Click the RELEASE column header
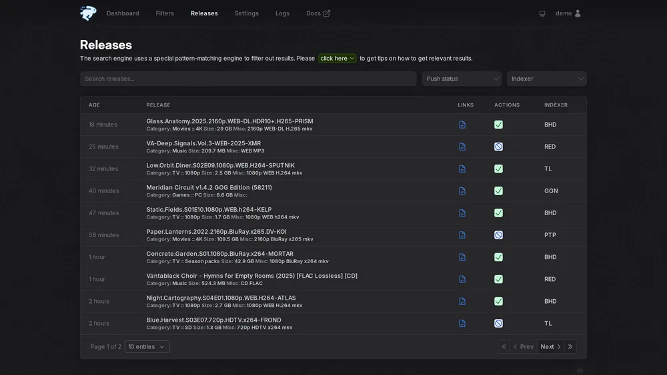667x375 pixels. click(158, 105)
